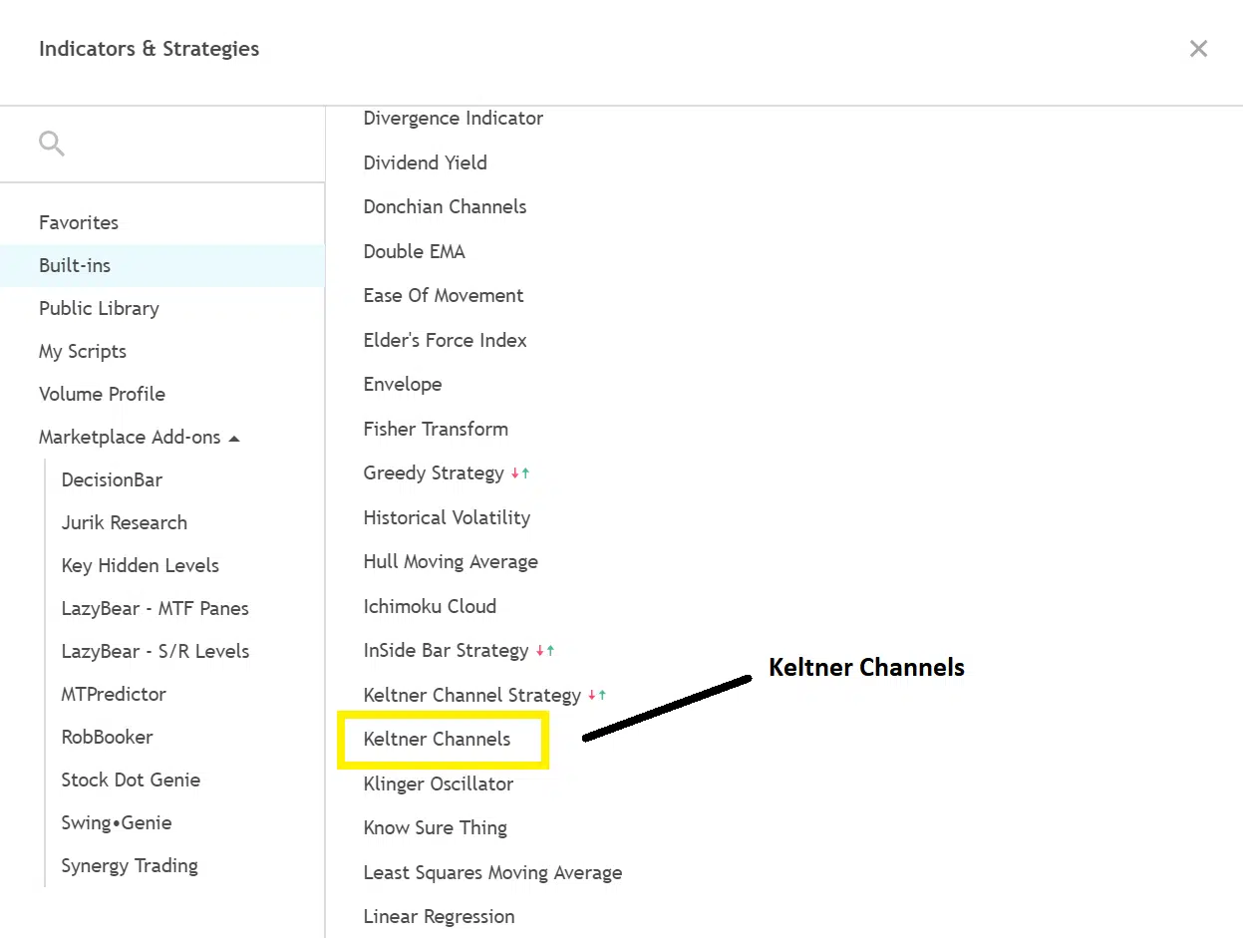Switch to the Public Library category
The height and width of the screenshot is (938, 1243).
(x=99, y=309)
